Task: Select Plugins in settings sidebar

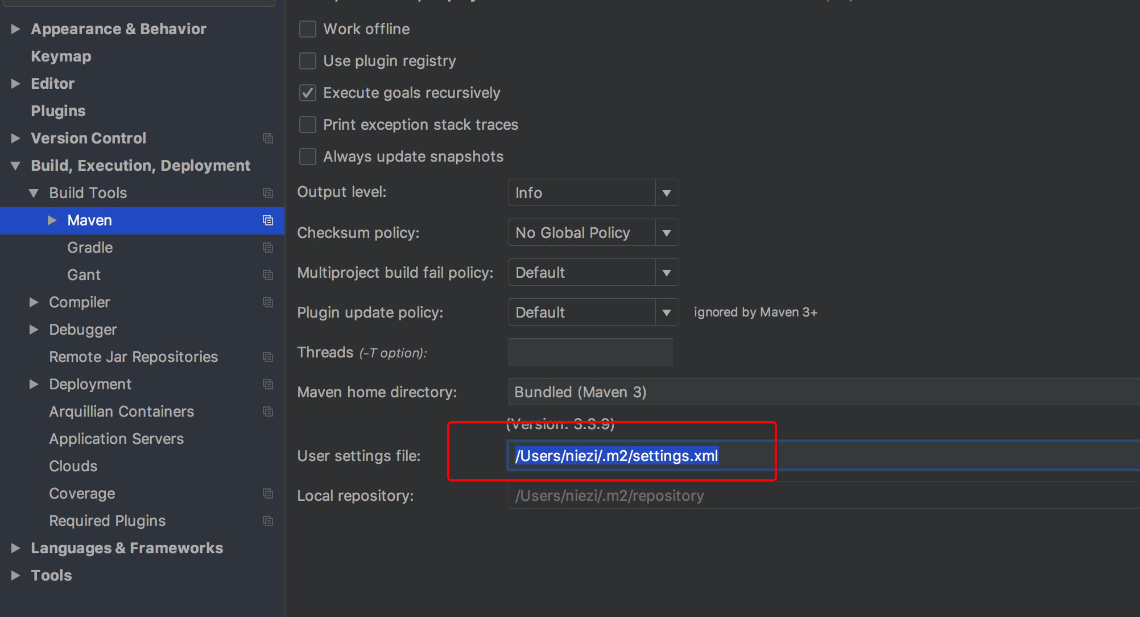Action: coord(58,111)
